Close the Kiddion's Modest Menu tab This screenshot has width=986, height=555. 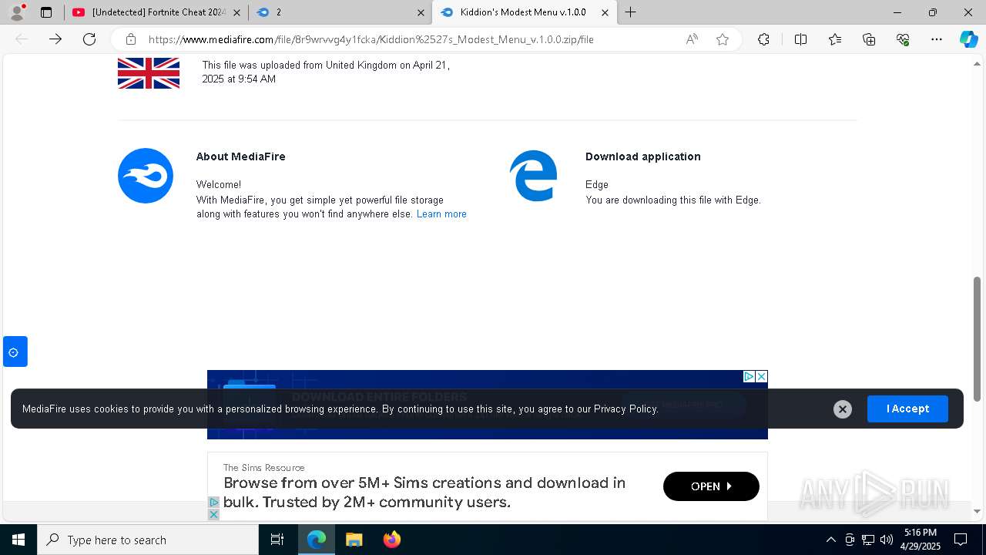[x=605, y=12]
